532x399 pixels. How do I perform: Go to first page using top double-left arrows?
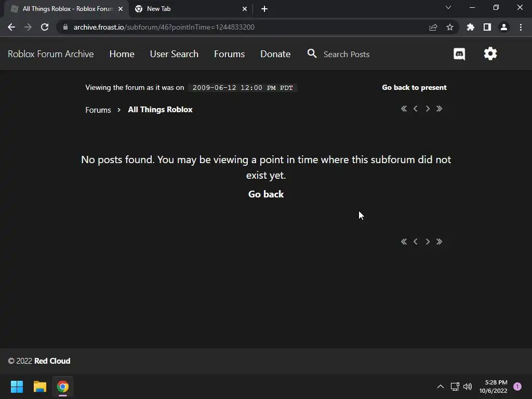click(x=404, y=109)
